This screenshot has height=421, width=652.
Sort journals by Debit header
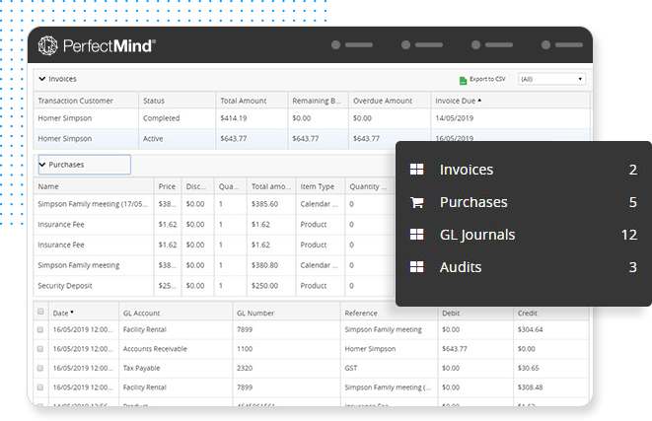tap(451, 313)
